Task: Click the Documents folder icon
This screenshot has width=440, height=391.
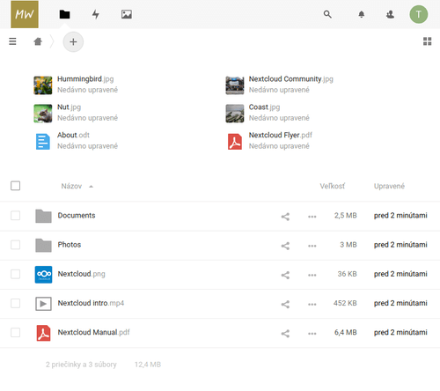Action: coord(43,216)
